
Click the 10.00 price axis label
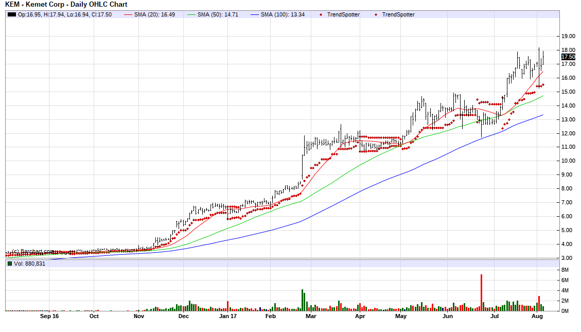tap(568, 161)
